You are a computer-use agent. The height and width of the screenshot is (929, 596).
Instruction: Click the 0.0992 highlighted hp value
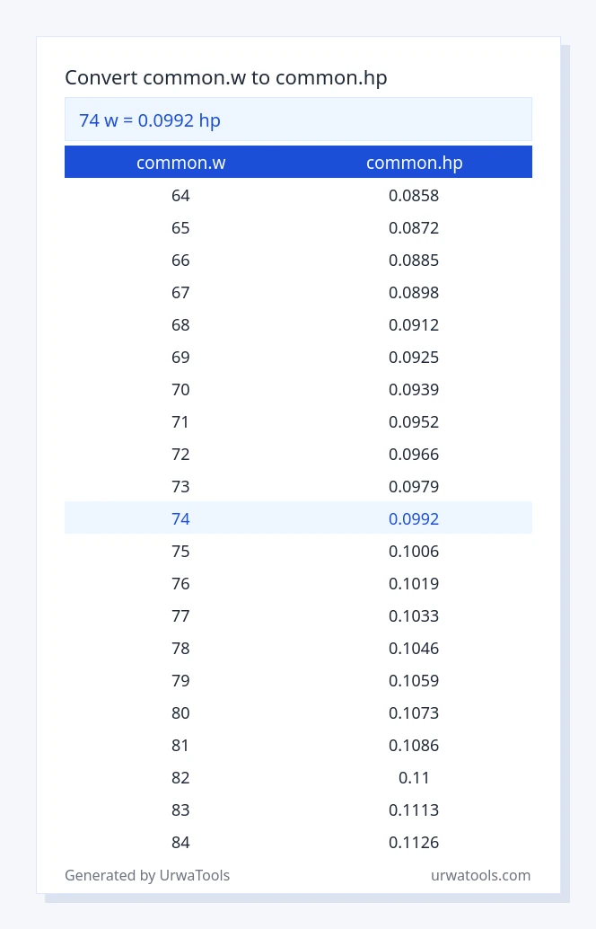click(x=414, y=518)
